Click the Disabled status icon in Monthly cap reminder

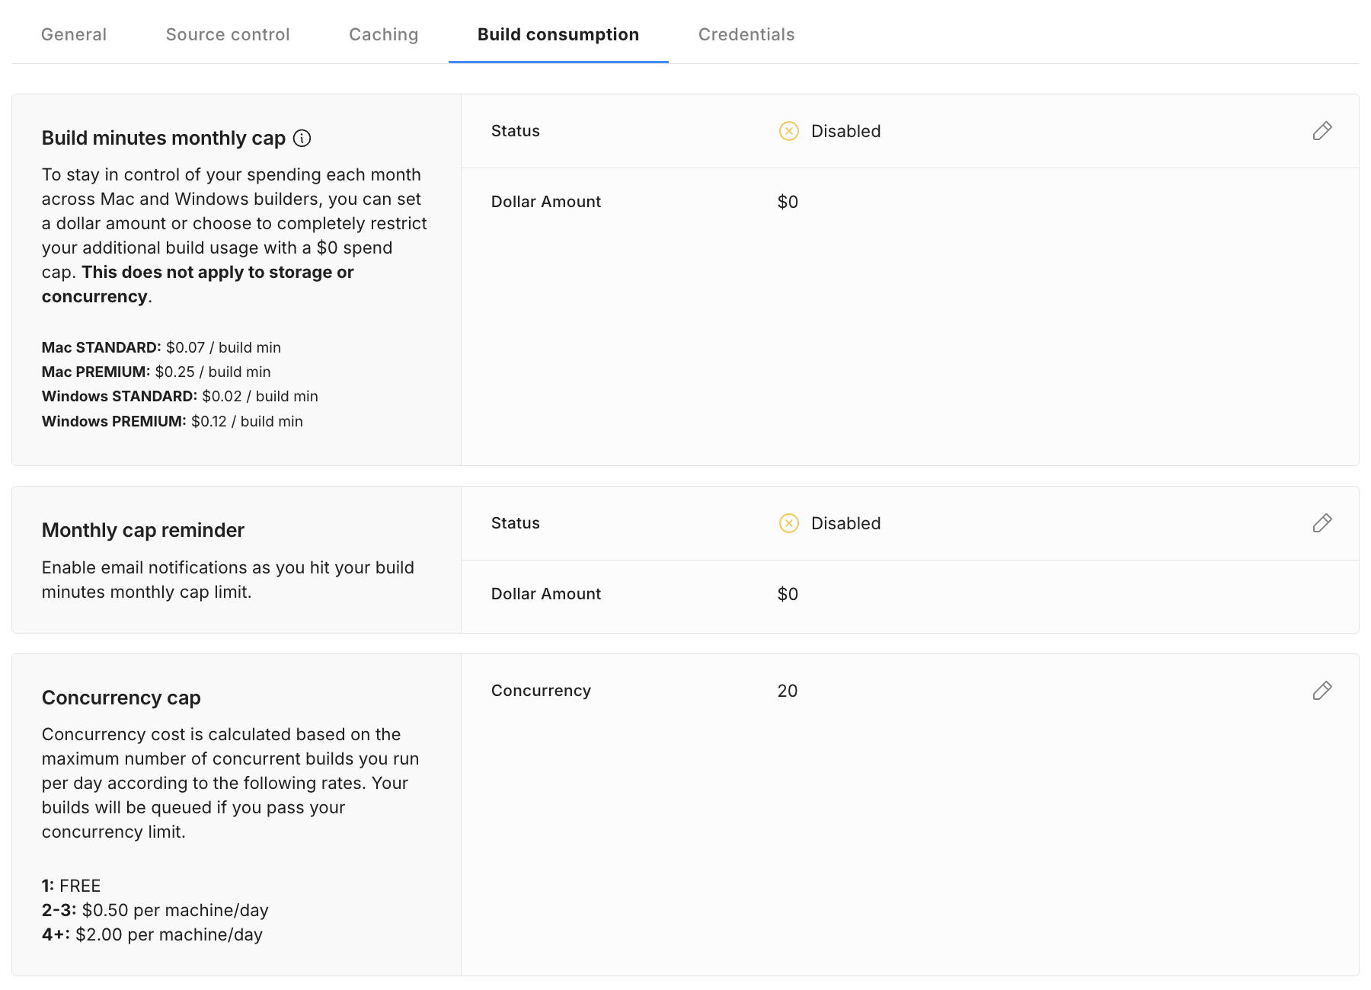pyautogui.click(x=789, y=523)
